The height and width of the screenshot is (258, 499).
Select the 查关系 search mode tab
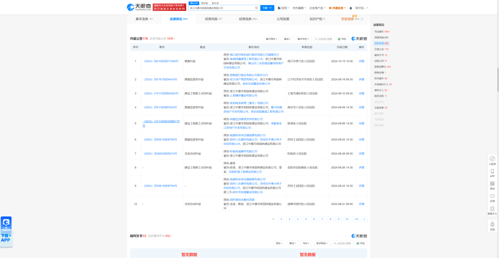(x=215, y=3)
